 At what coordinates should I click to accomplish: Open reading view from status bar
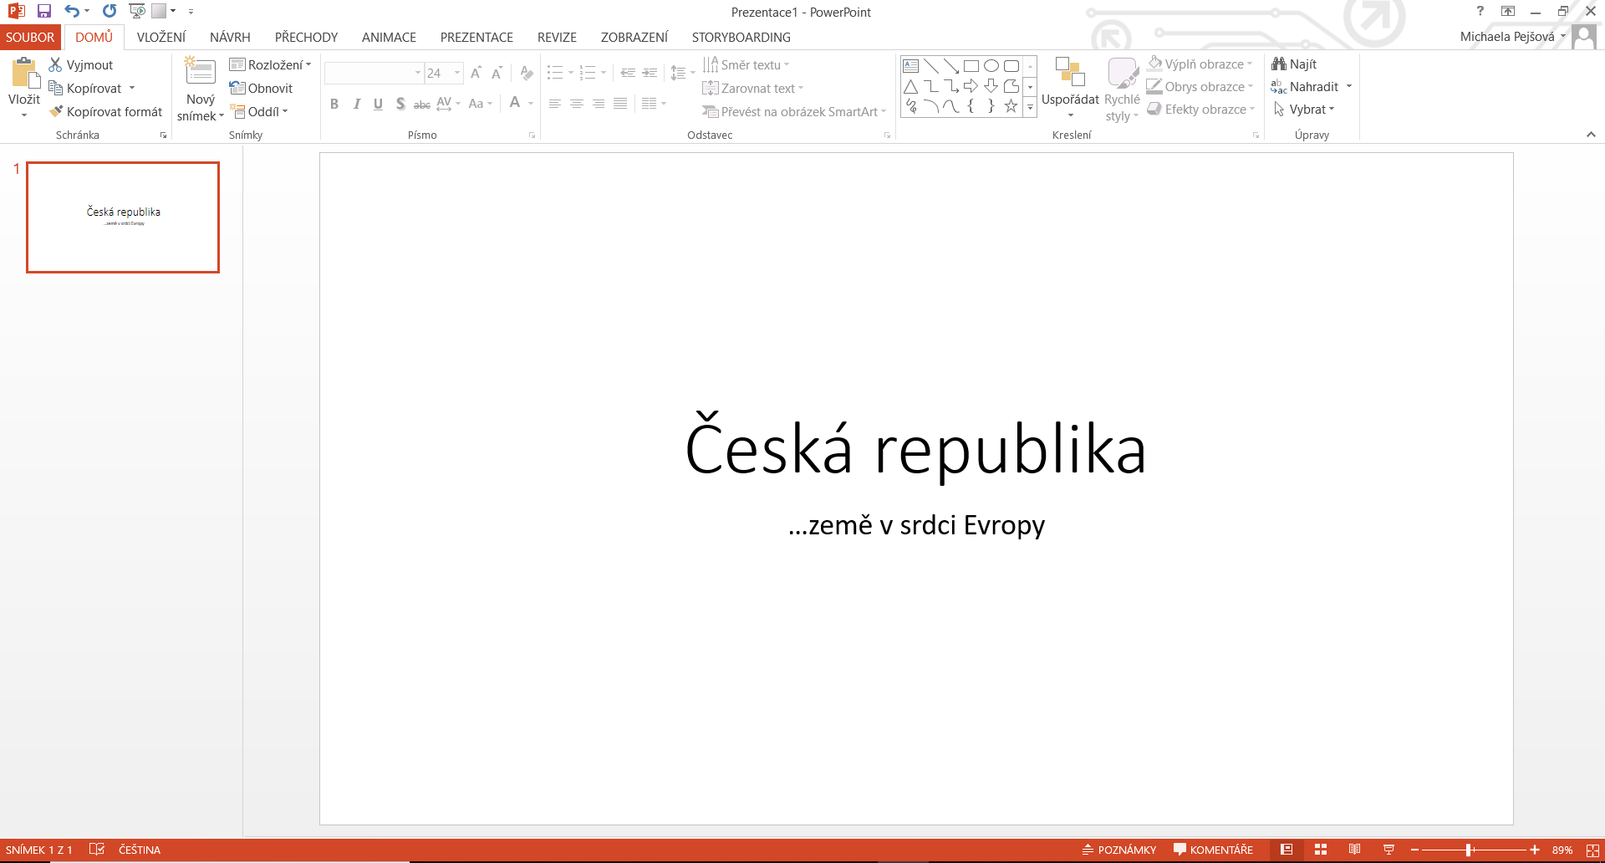tap(1354, 850)
